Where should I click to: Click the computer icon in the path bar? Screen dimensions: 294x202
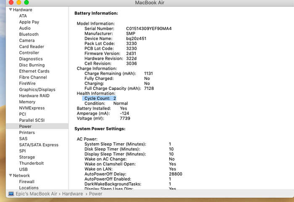[11, 194]
